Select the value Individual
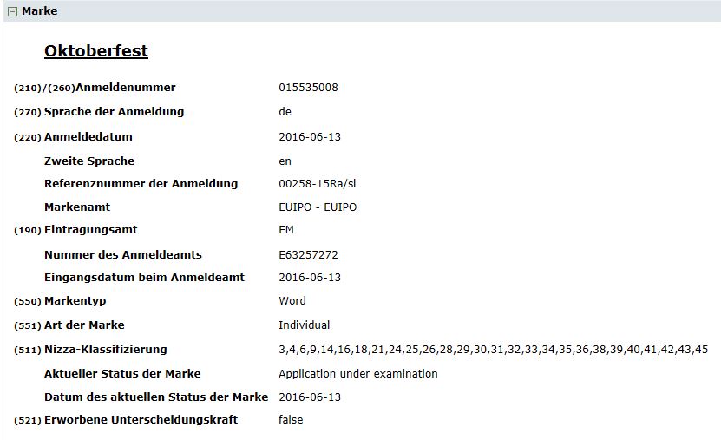 (304, 325)
